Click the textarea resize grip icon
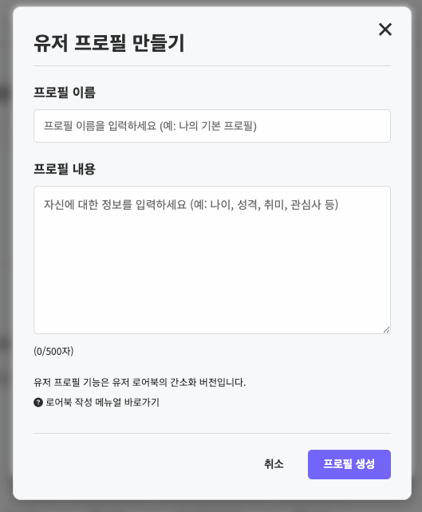This screenshot has width=422, height=512. [x=386, y=330]
